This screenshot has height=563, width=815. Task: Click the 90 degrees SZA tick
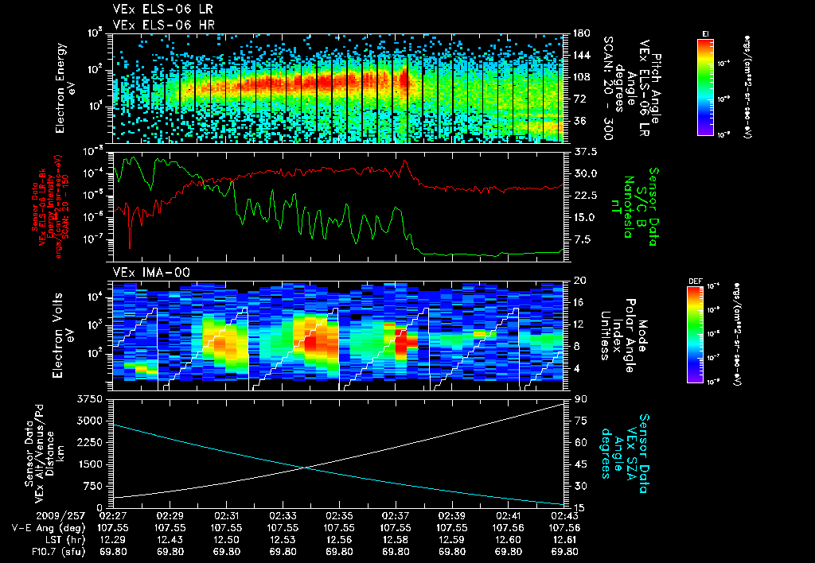pos(580,399)
